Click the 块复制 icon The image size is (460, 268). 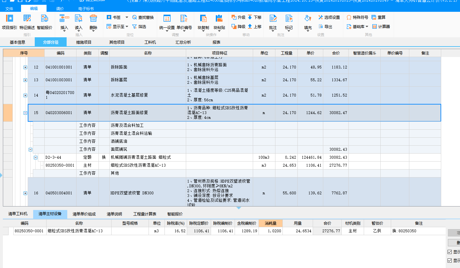coord(203,18)
